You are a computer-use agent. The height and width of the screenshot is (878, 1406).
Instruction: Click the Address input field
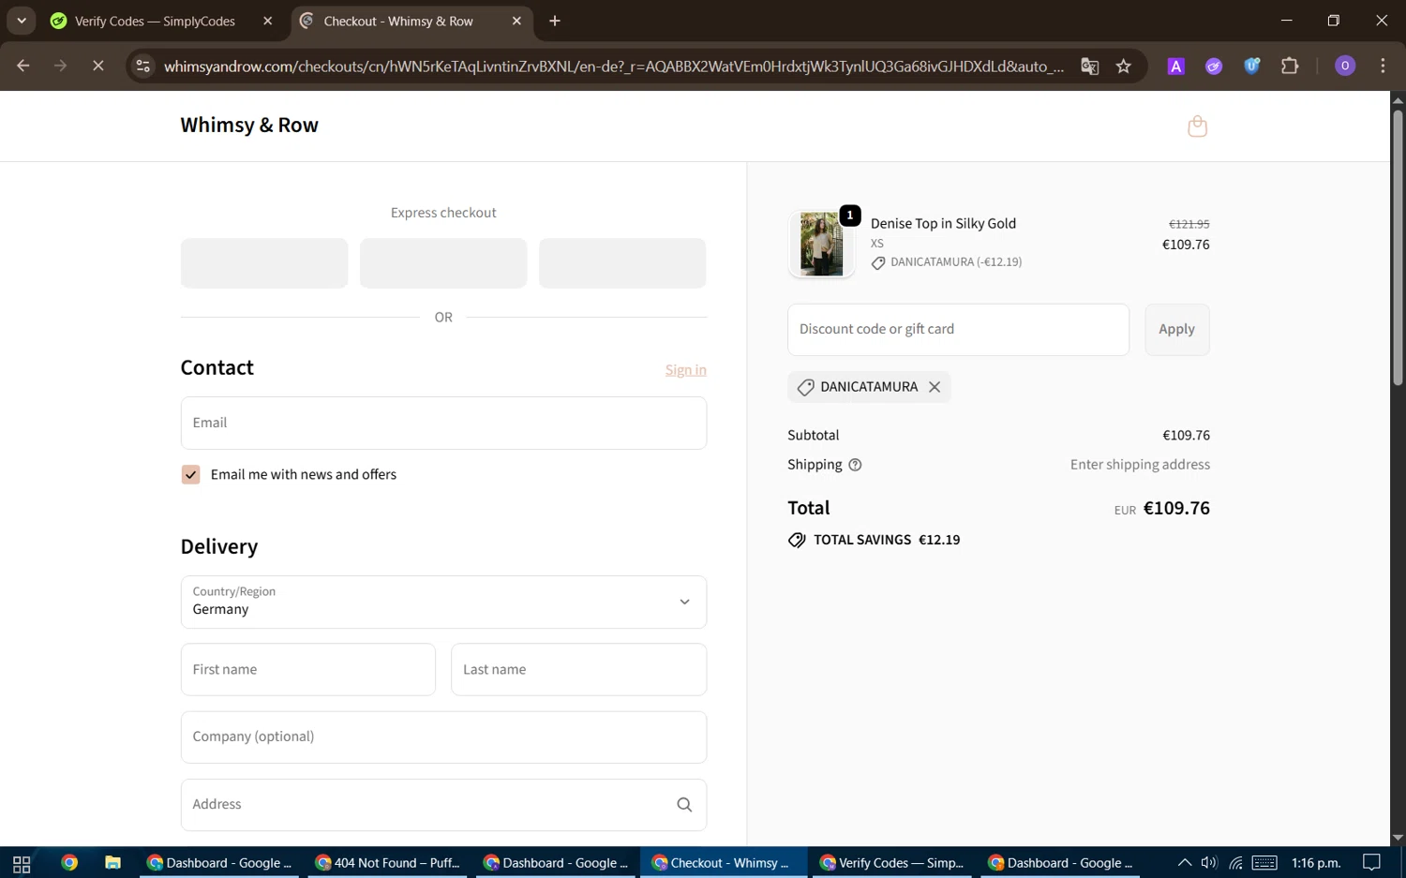coord(443,805)
